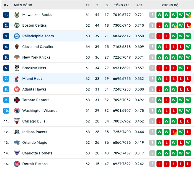Click the Milwaukee Bucks team logo
Viewport: 195px width, 171px height.
tap(17, 15)
